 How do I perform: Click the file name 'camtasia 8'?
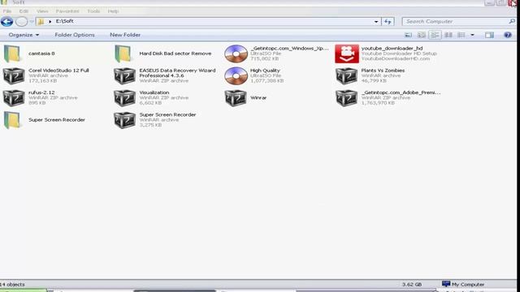[x=41, y=54]
